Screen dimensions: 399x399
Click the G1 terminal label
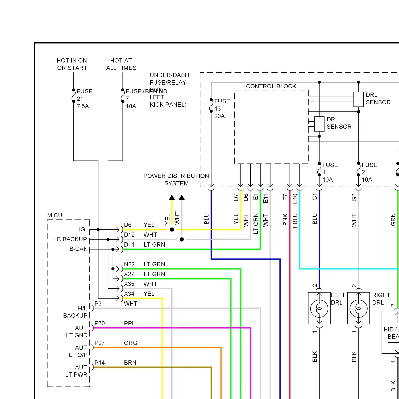pyautogui.click(x=315, y=197)
